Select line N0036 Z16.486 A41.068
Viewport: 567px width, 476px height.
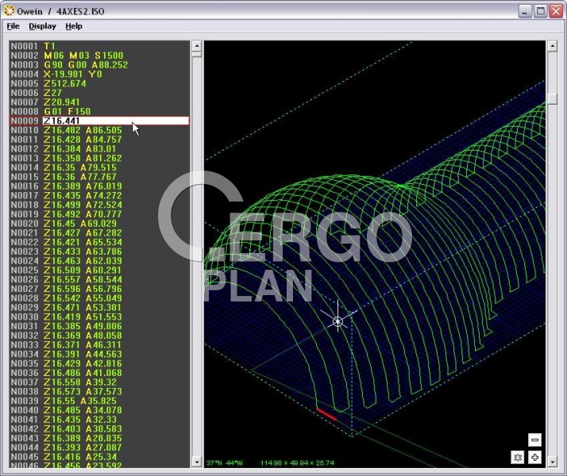(x=99, y=373)
